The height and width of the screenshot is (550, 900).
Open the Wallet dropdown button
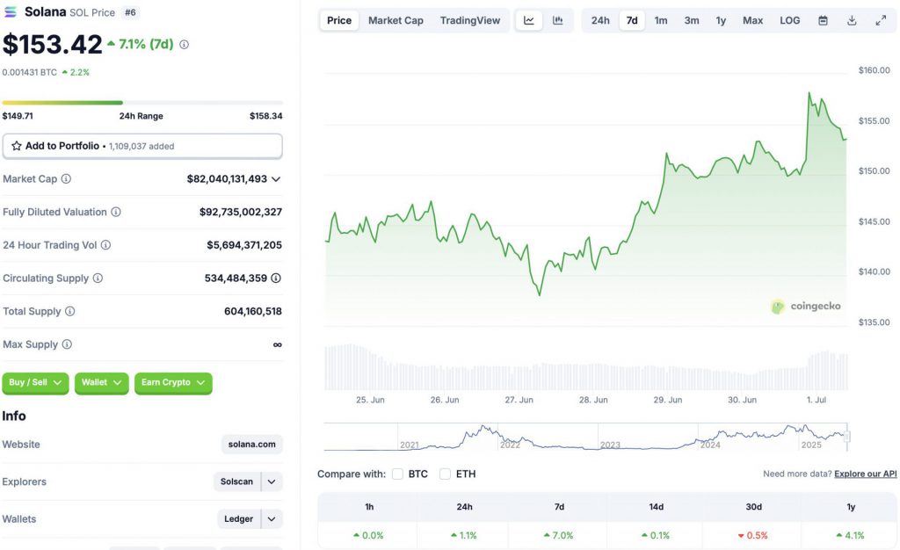(102, 382)
